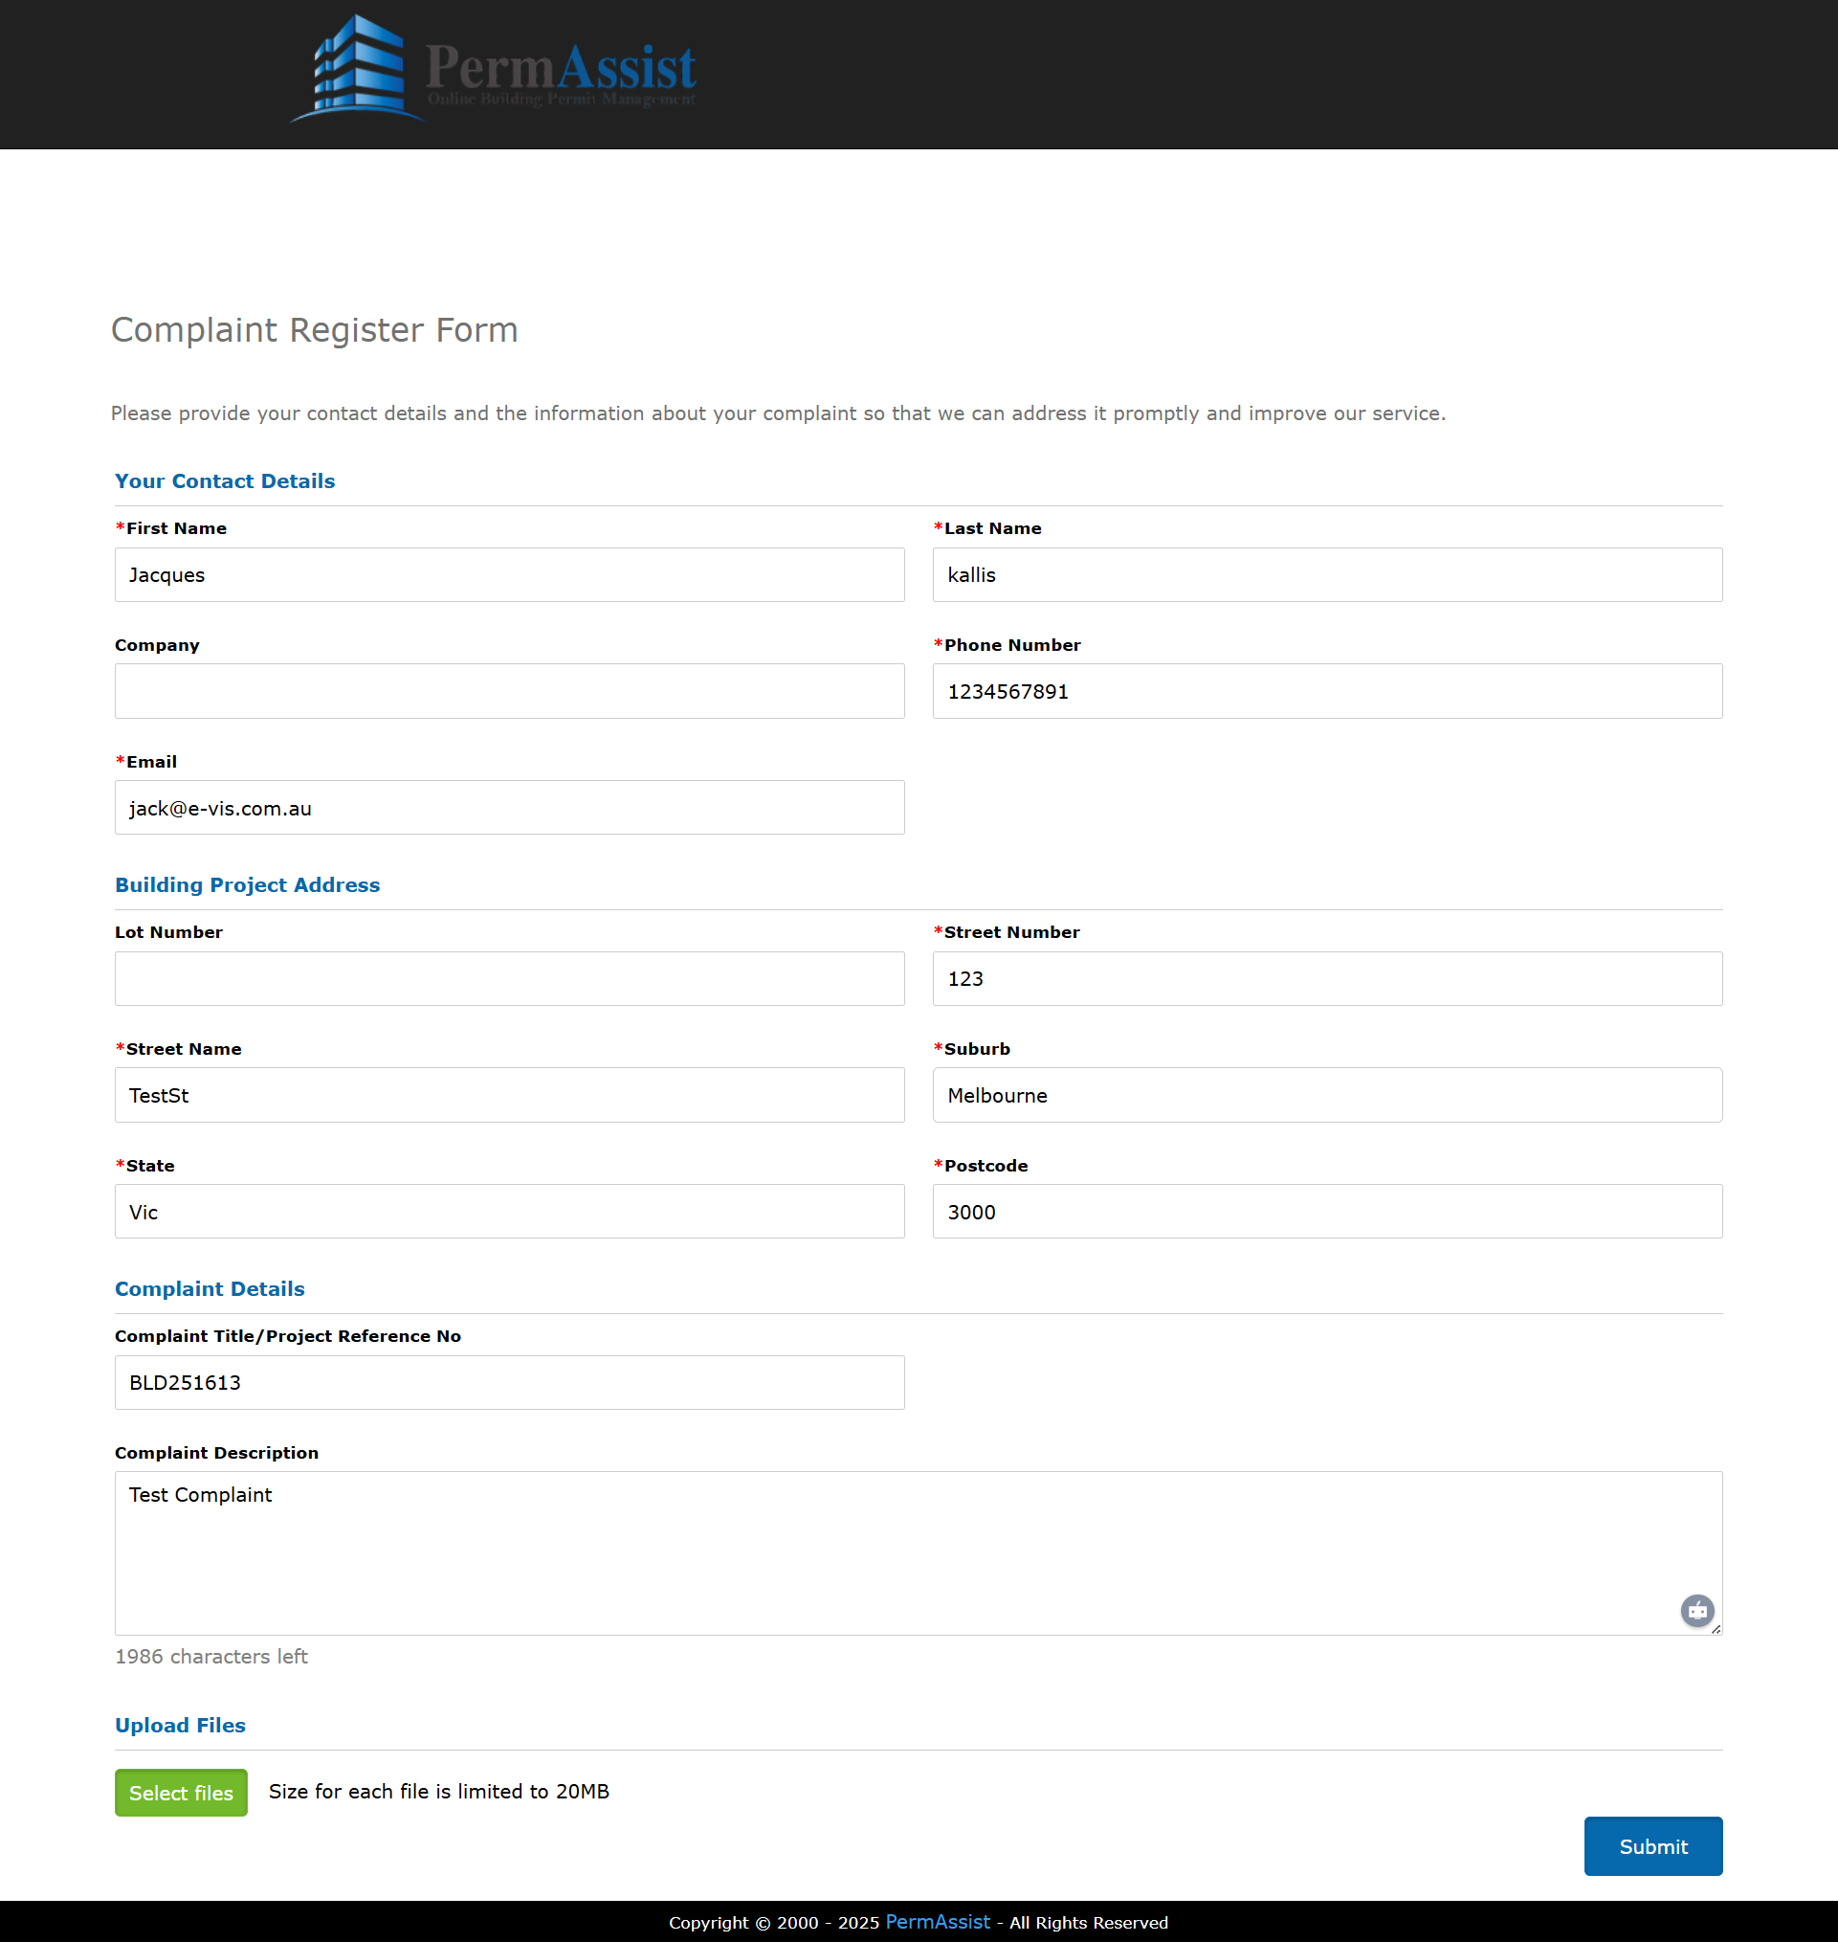
Task: Click the robot assistant icon in description box
Action: click(1697, 1610)
